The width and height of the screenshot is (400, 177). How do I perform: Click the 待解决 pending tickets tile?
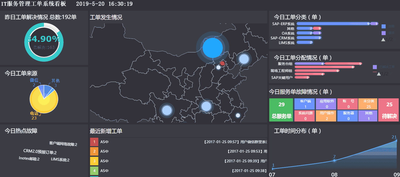pyautogui.click(x=389, y=110)
